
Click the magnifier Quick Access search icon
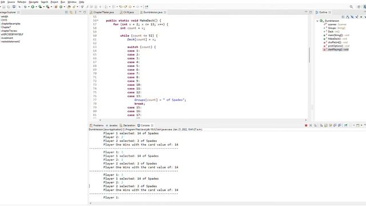[351, 7]
